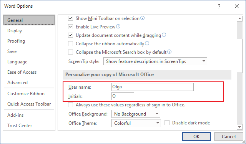246x144 pixels.
Task: Open the Save category
Action: pyautogui.click(x=29, y=51)
